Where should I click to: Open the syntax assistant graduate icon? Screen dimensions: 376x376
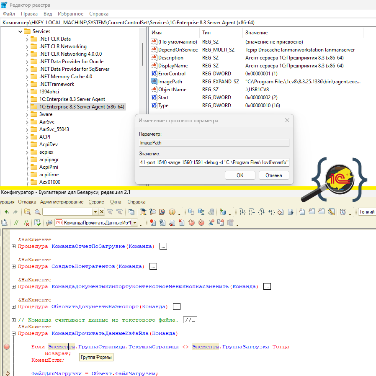click(x=143, y=212)
